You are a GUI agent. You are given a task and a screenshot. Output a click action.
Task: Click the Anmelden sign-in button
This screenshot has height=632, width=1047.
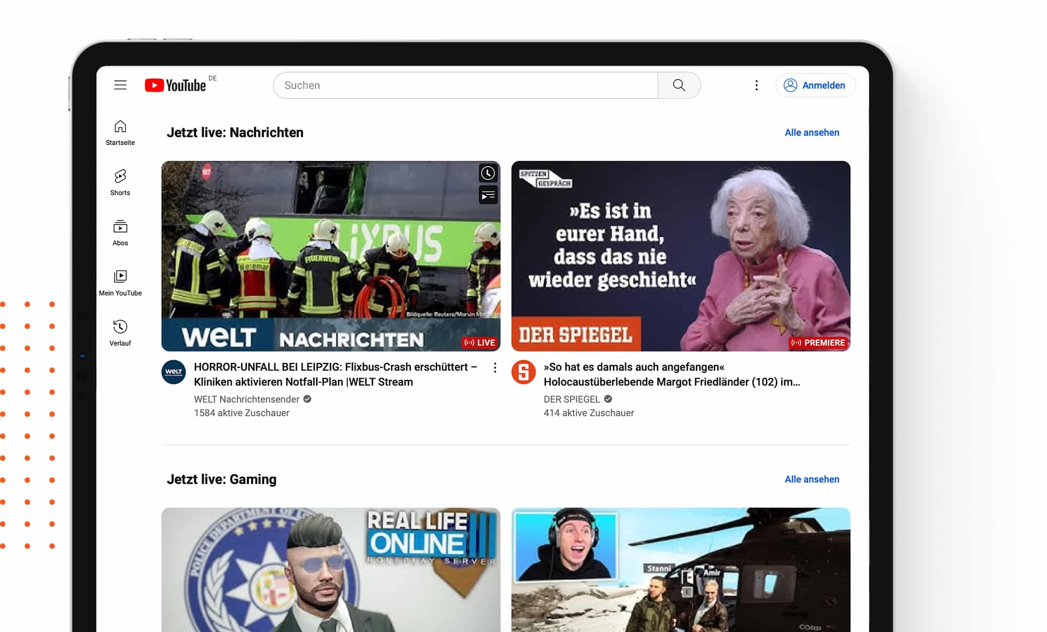815,85
